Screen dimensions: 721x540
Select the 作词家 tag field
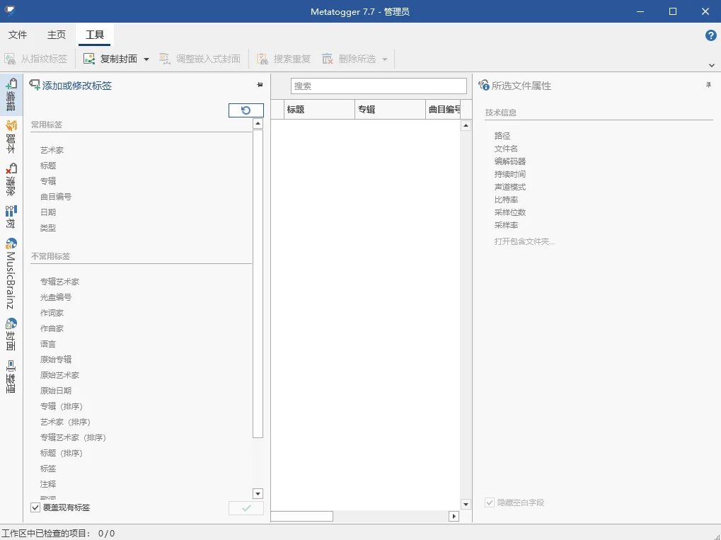tap(52, 313)
